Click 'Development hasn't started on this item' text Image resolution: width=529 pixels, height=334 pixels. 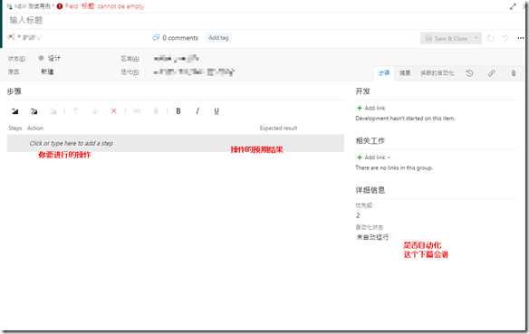coord(405,119)
